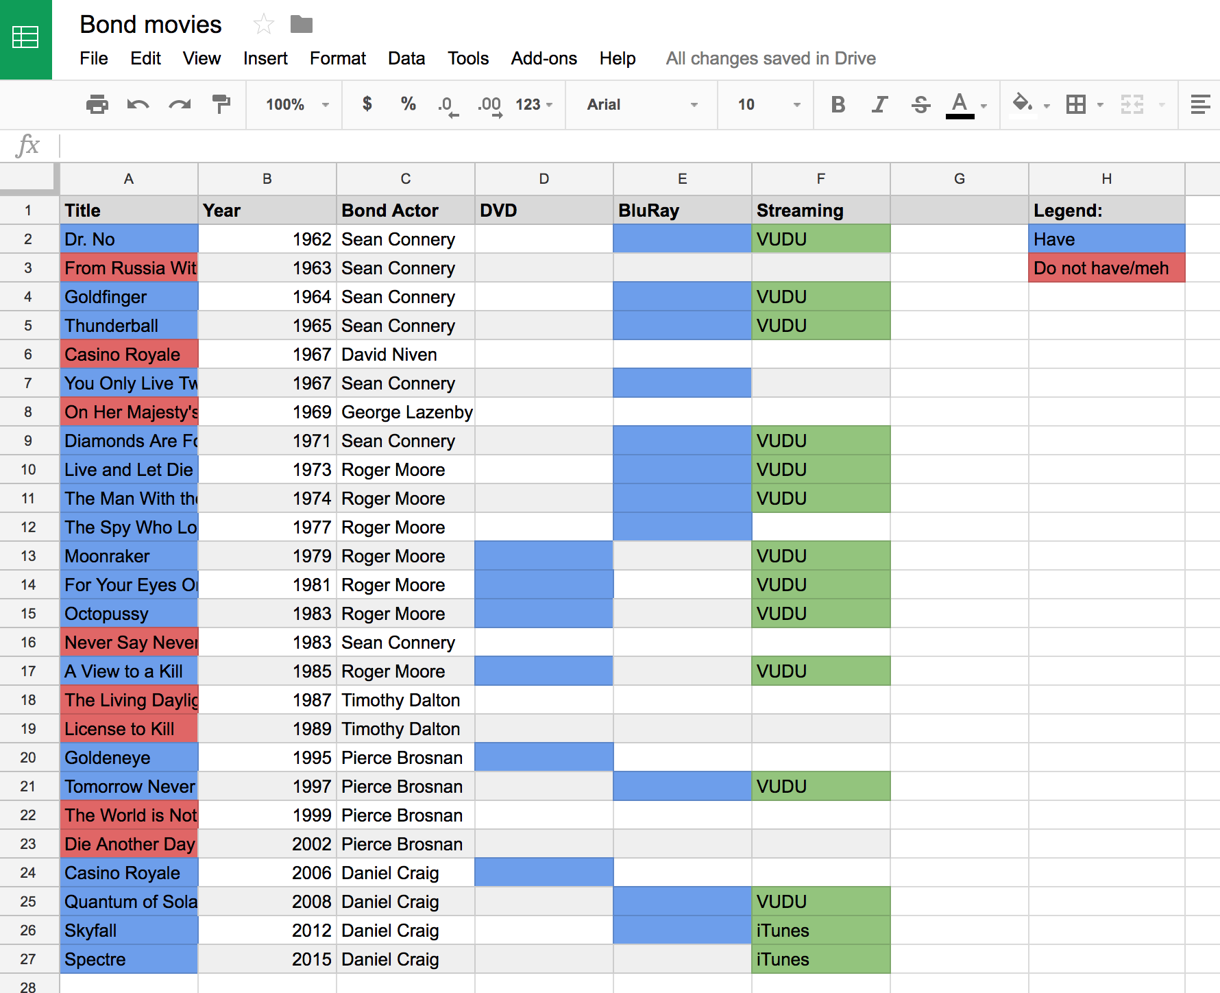Apply strikethrough formatting
The image size is (1220, 993).
point(920,104)
